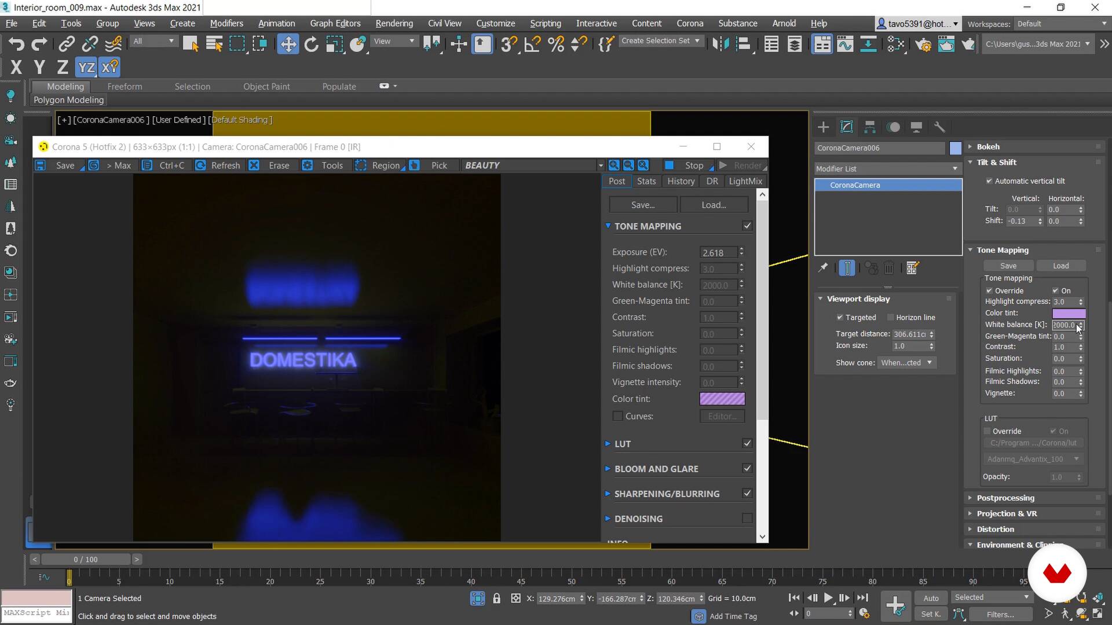Select the Move transform tool

[288, 45]
